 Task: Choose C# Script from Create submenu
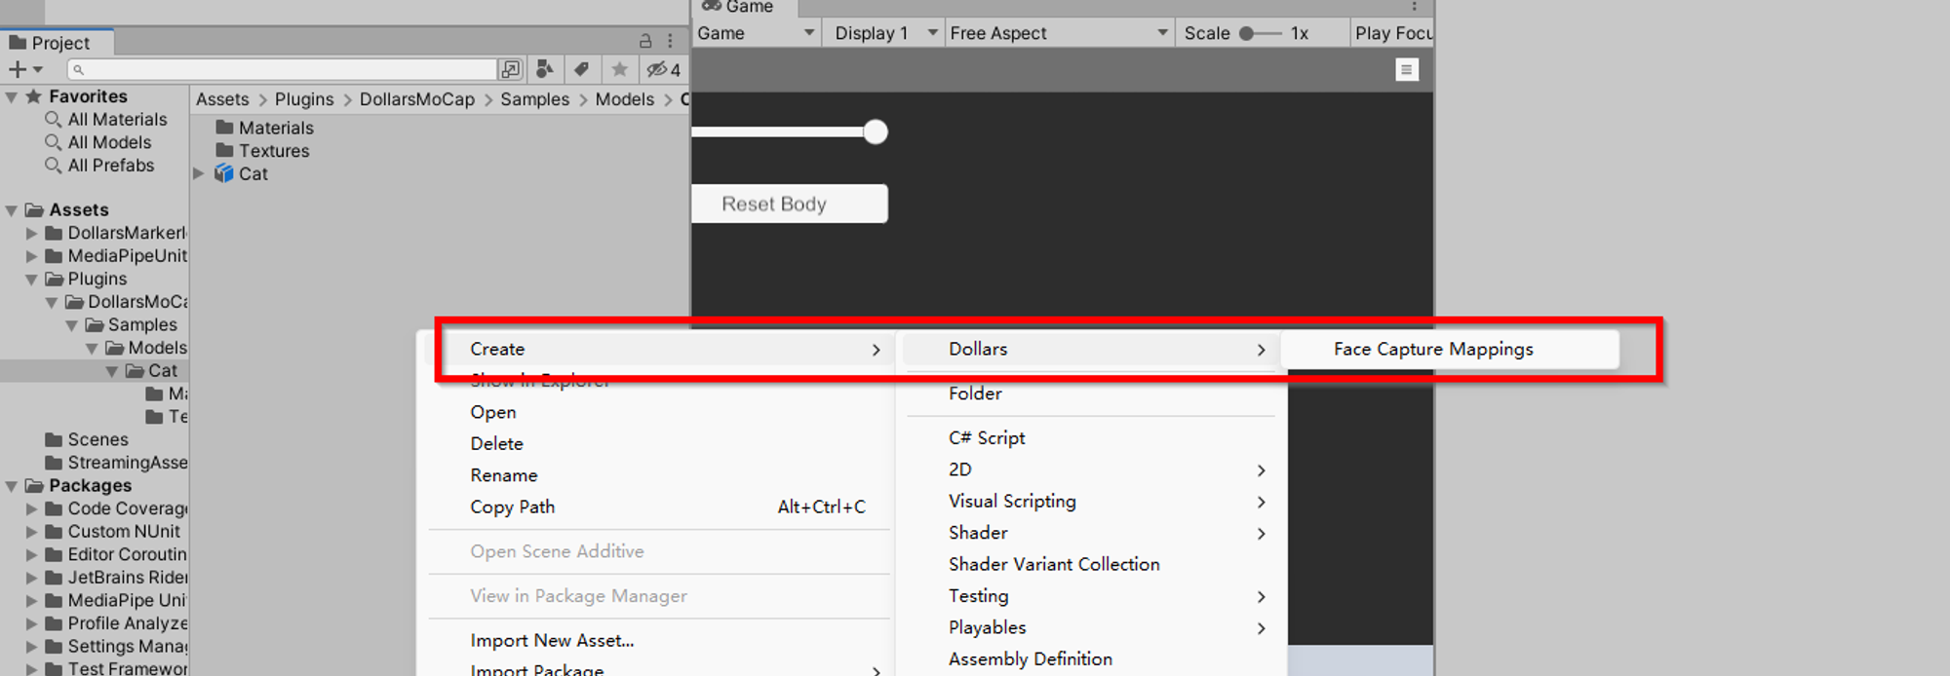tap(986, 438)
